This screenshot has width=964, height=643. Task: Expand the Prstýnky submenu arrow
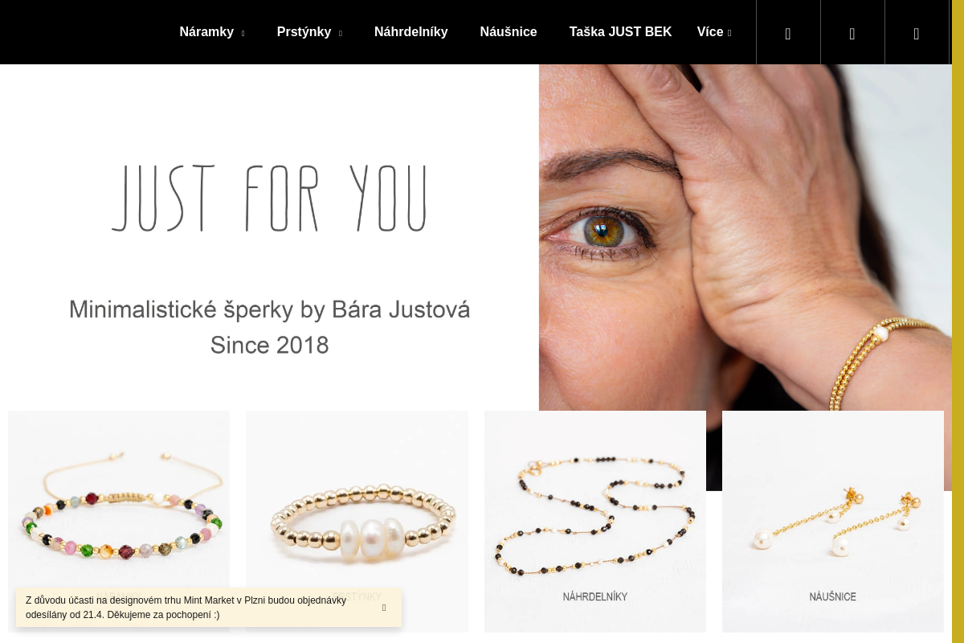tap(340, 34)
